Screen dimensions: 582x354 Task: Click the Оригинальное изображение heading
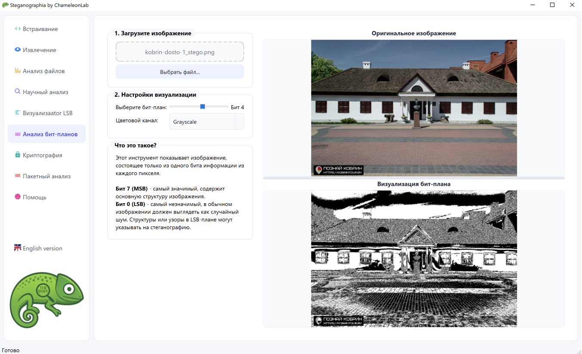click(x=414, y=33)
